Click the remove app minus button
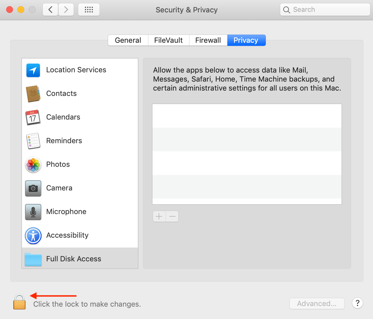 point(172,216)
